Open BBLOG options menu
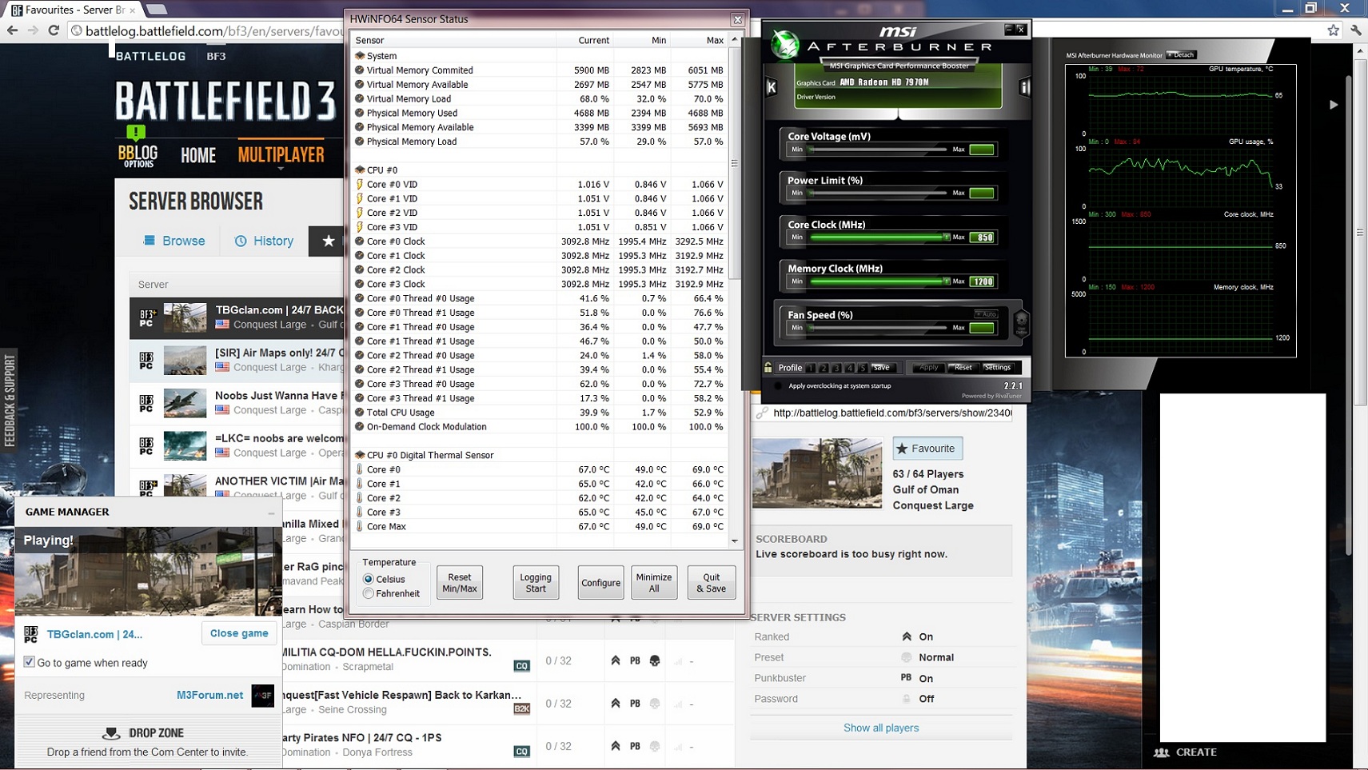This screenshot has width=1368, height=770. point(138,156)
